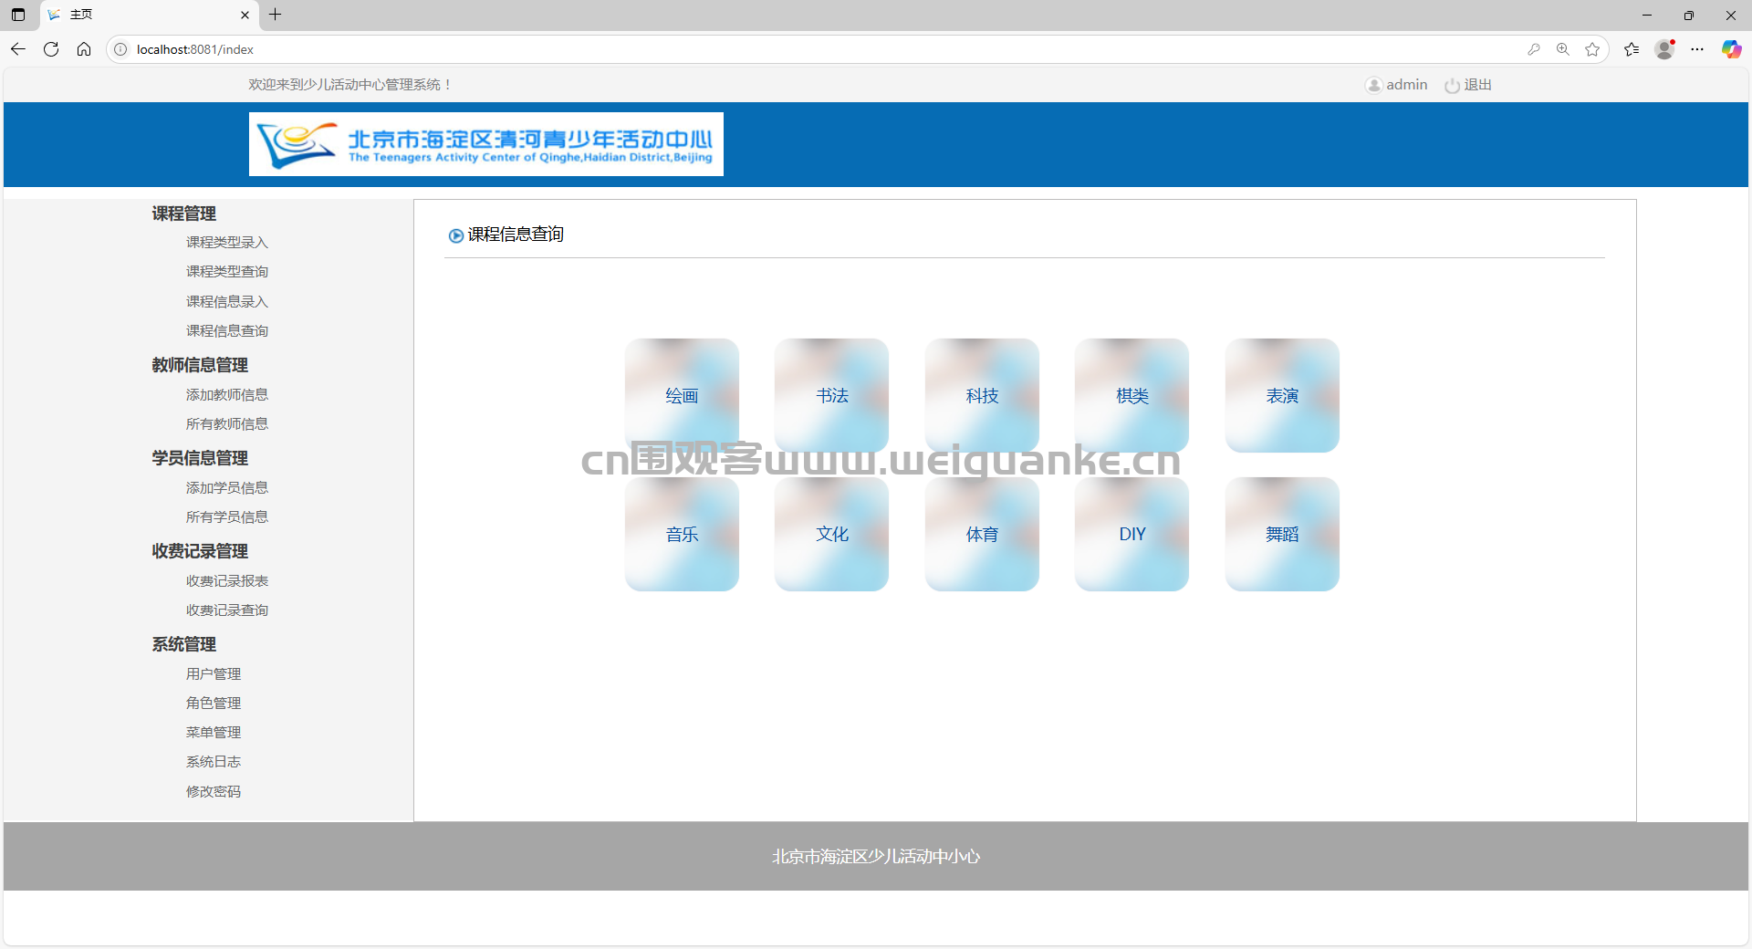Viewport: 1752px width, 949px height.
Task: Collapse the 教师信息管理 menu section
Action: (200, 365)
